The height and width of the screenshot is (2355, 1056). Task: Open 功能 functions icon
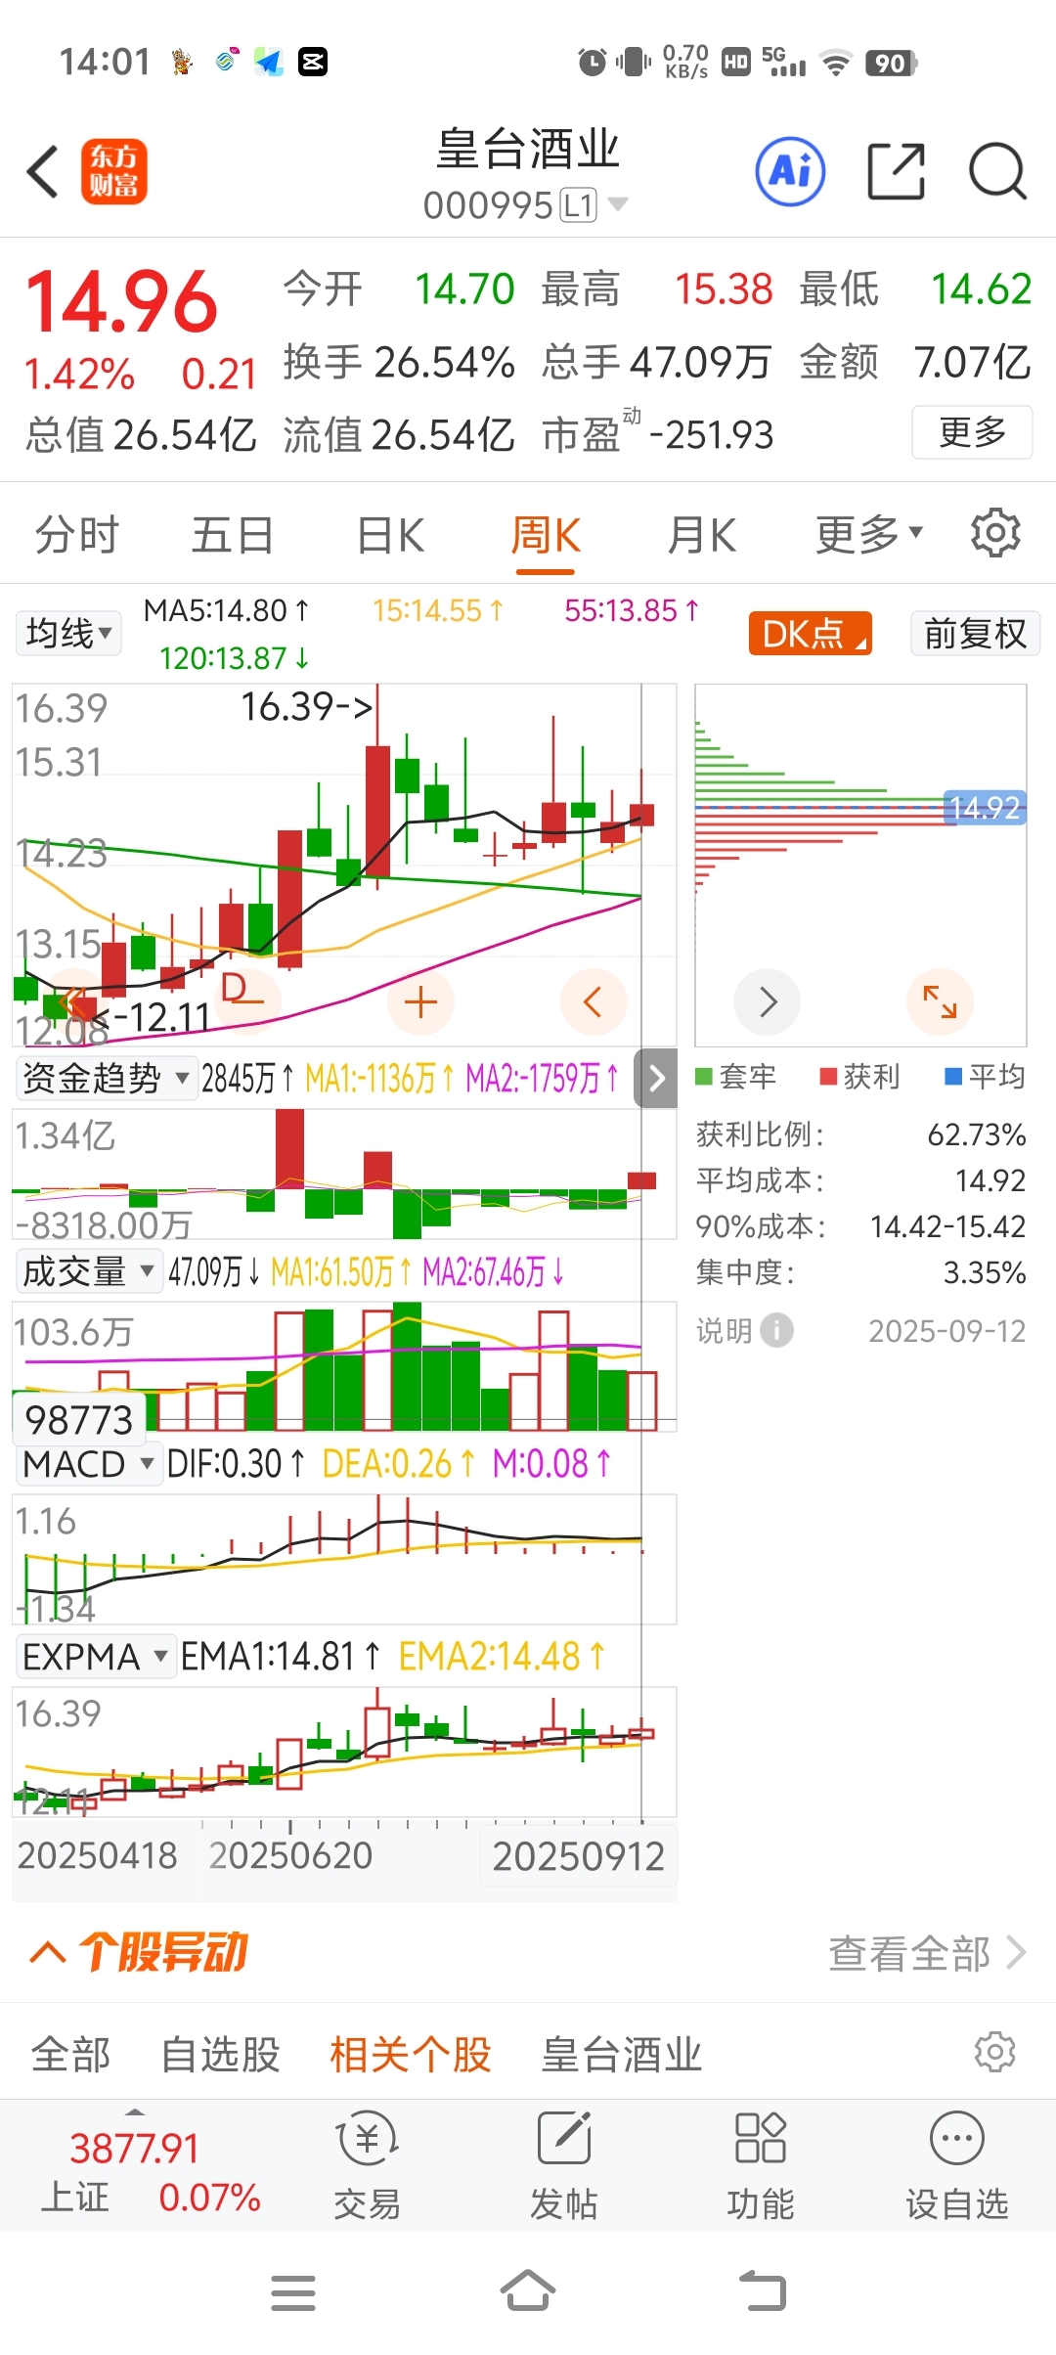[761, 2165]
